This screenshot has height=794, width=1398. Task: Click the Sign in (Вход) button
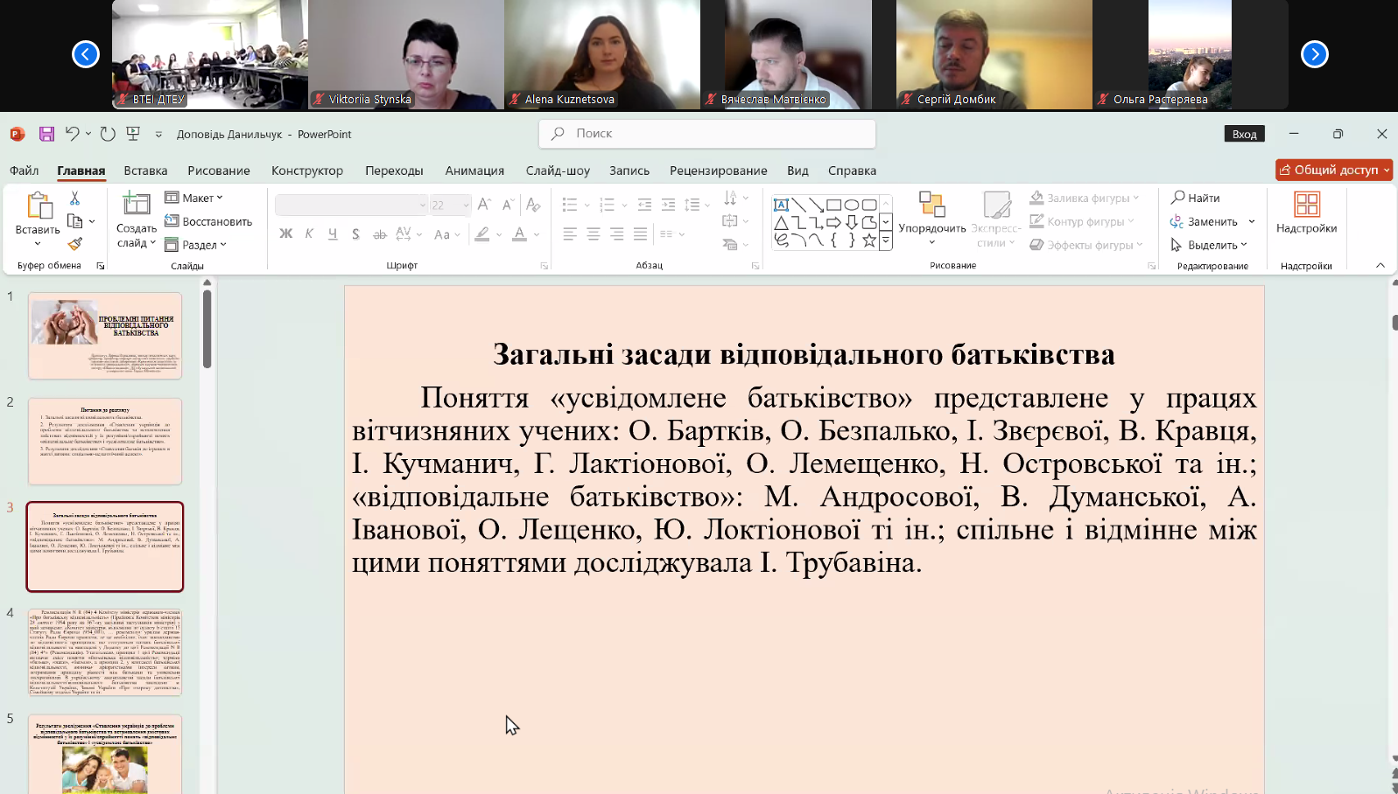point(1244,134)
